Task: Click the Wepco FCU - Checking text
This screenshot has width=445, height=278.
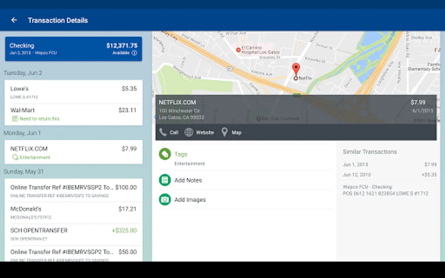Action: (367, 187)
